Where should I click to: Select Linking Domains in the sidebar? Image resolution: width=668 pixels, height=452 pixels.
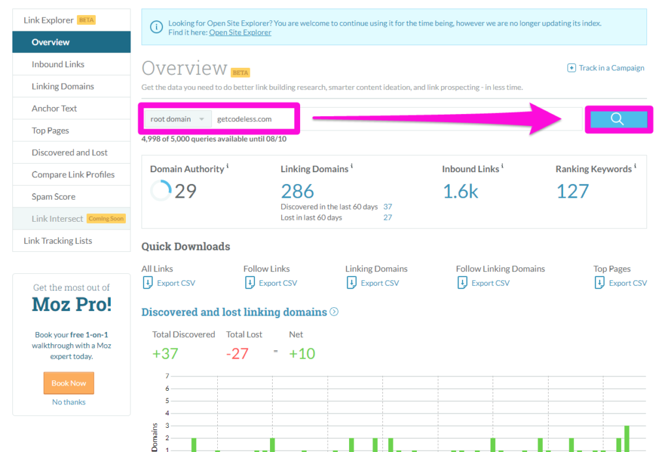[x=72, y=87]
